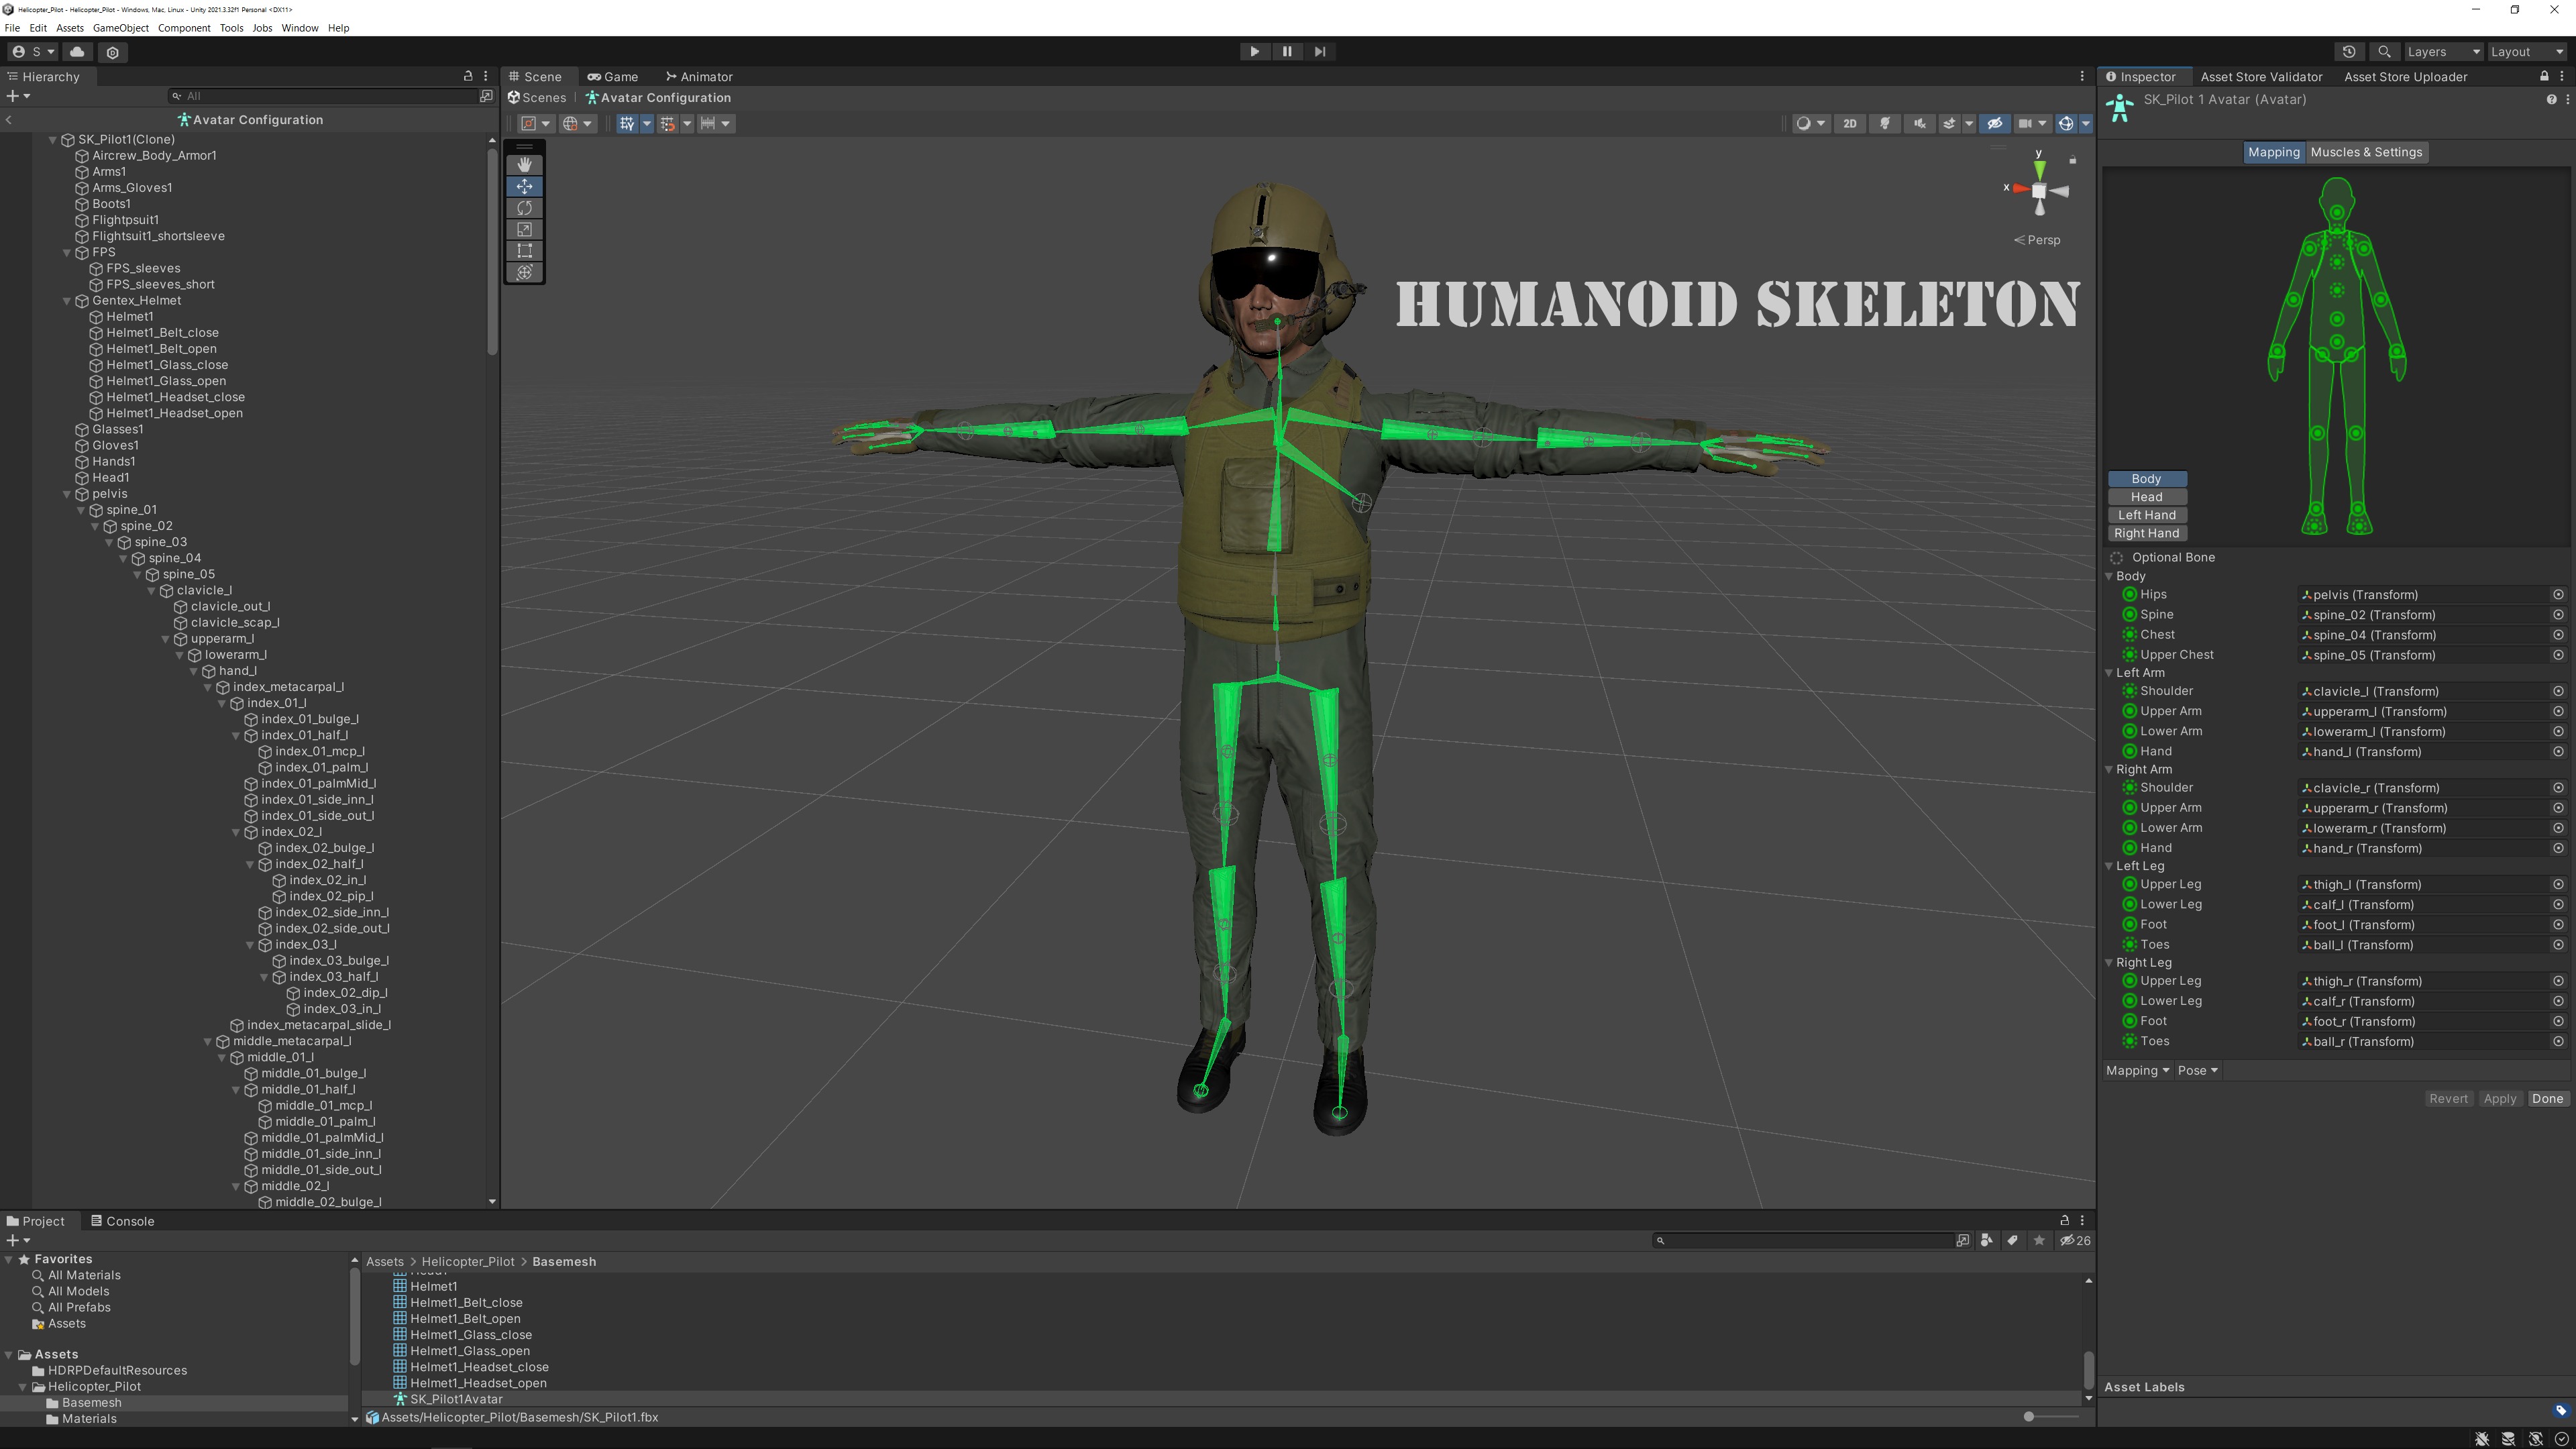Open the Pose dropdown in Inspector
Screen dimensions: 2576x1449
click(x=2197, y=1070)
